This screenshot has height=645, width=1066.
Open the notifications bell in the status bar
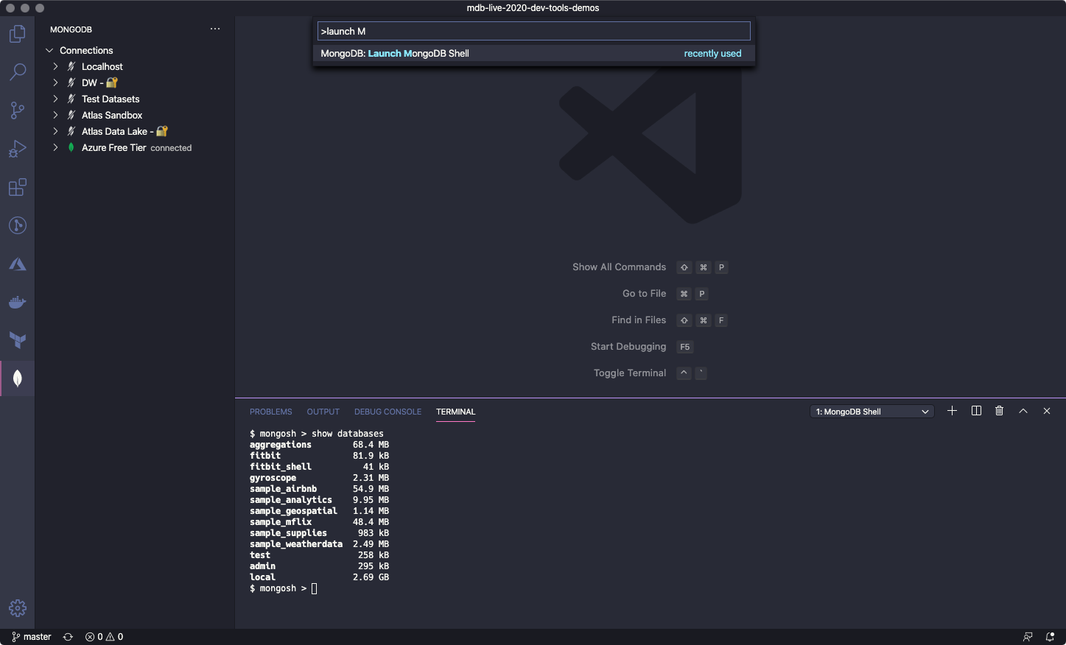[x=1050, y=637]
